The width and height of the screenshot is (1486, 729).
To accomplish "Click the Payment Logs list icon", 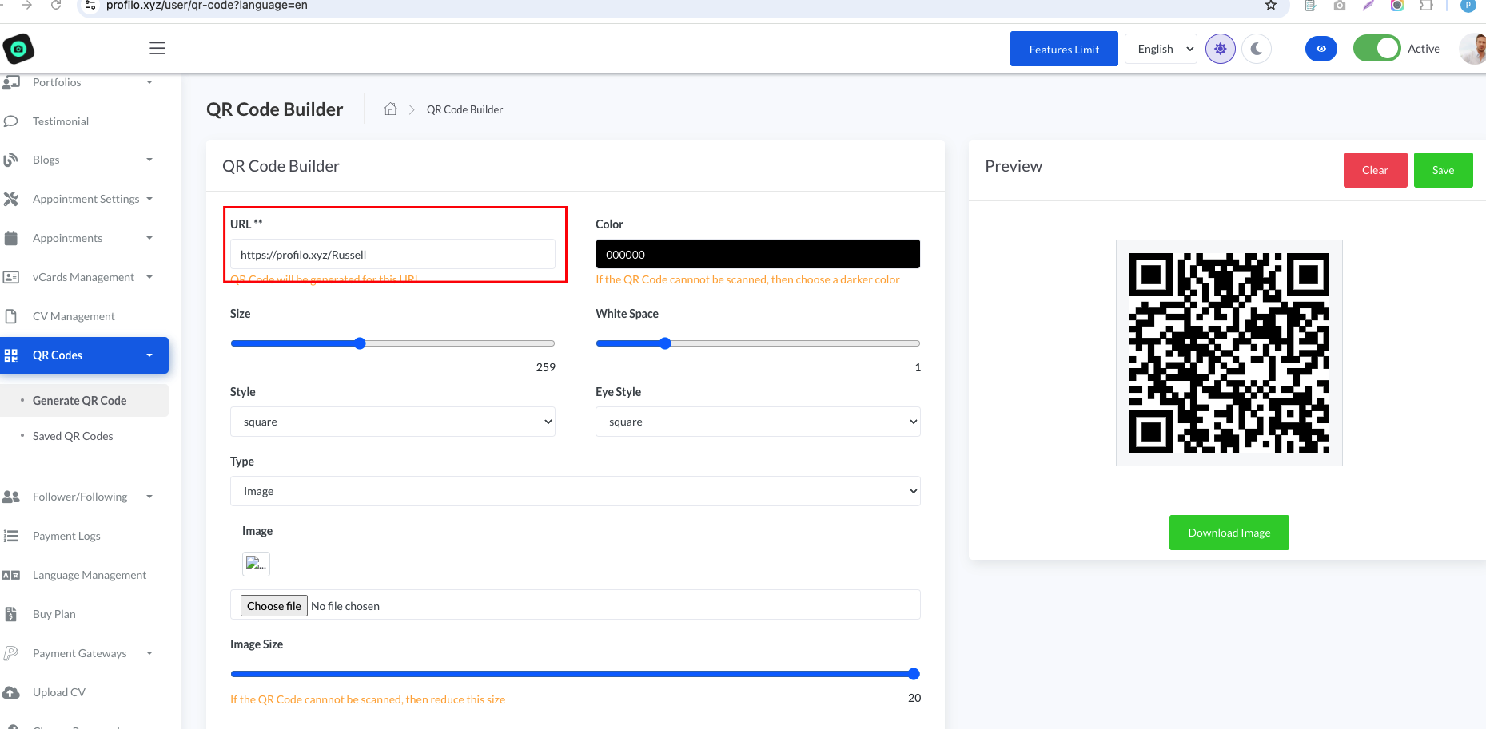I will point(11,536).
